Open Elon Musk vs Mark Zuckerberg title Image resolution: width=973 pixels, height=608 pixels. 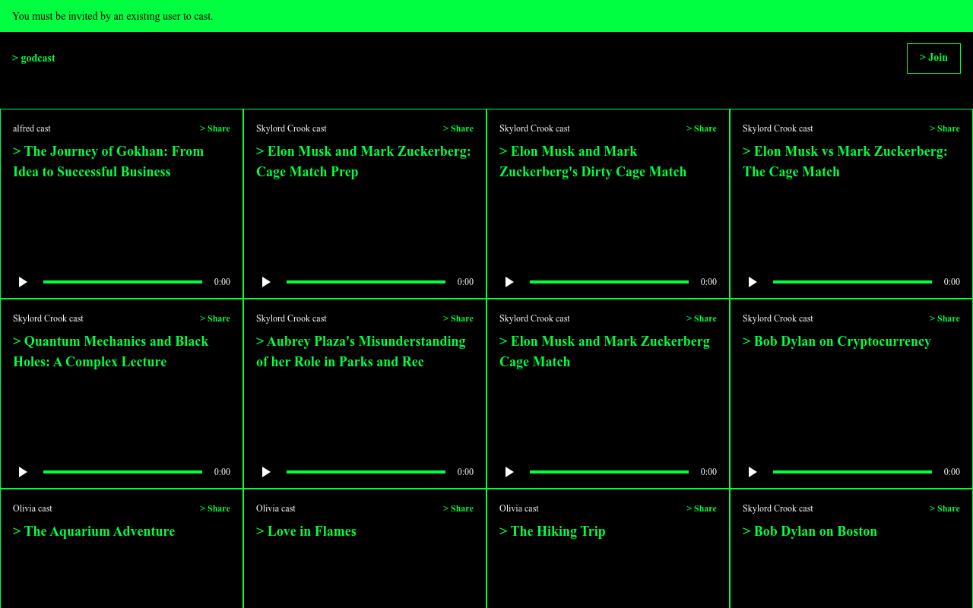click(845, 161)
